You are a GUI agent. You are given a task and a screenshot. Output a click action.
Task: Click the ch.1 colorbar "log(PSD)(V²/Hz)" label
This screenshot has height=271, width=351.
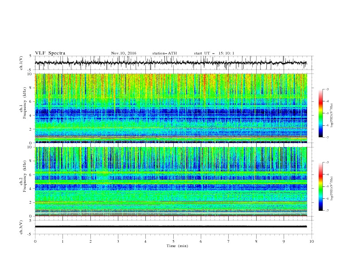click(332, 116)
